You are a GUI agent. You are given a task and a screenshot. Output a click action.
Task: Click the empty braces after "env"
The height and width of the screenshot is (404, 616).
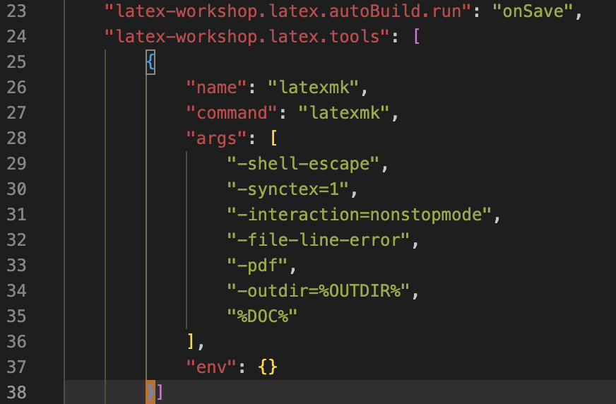tap(268, 367)
